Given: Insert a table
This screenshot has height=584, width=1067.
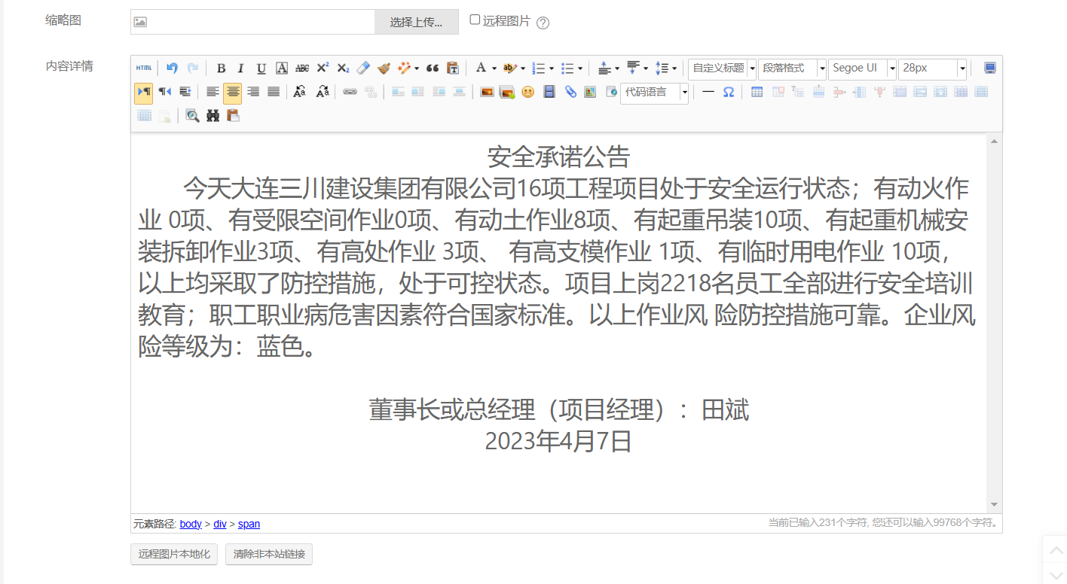Looking at the screenshot, I should (757, 92).
